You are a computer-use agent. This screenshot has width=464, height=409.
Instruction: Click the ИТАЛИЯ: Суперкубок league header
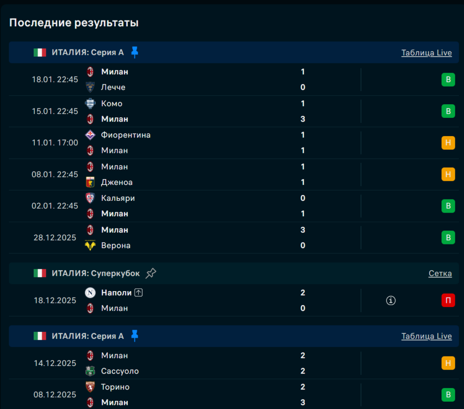tap(96, 273)
